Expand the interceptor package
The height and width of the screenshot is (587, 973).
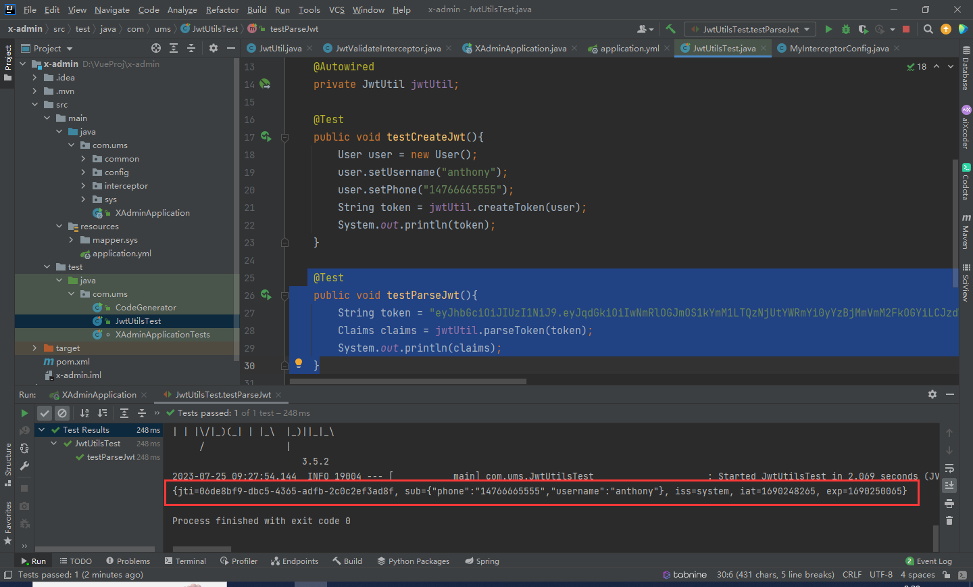(83, 186)
